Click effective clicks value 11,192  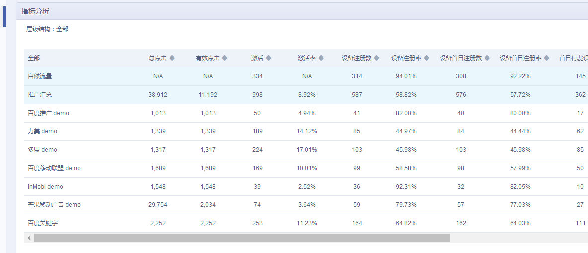coord(208,95)
